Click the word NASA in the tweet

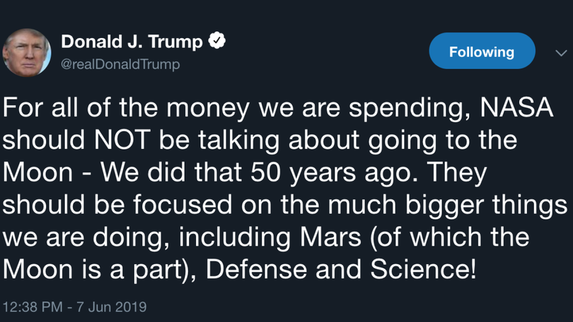pos(517,108)
